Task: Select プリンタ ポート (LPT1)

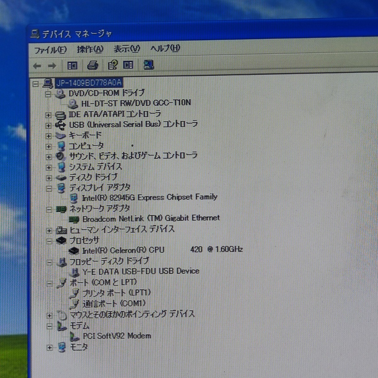Action: (x=117, y=293)
